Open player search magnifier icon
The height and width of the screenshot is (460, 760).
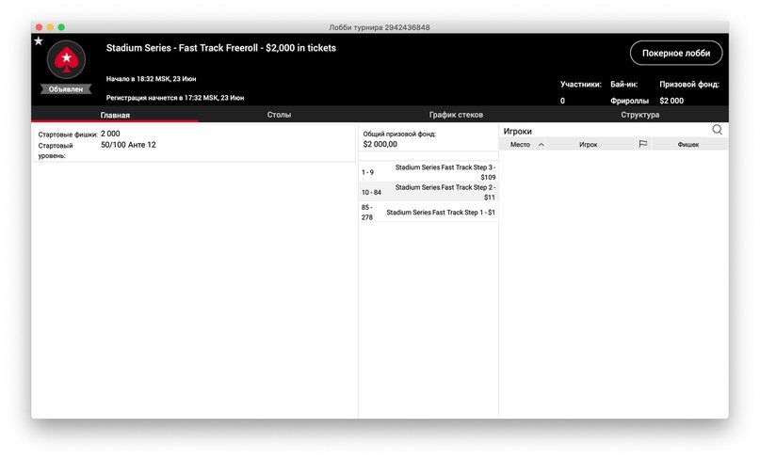coord(717,131)
